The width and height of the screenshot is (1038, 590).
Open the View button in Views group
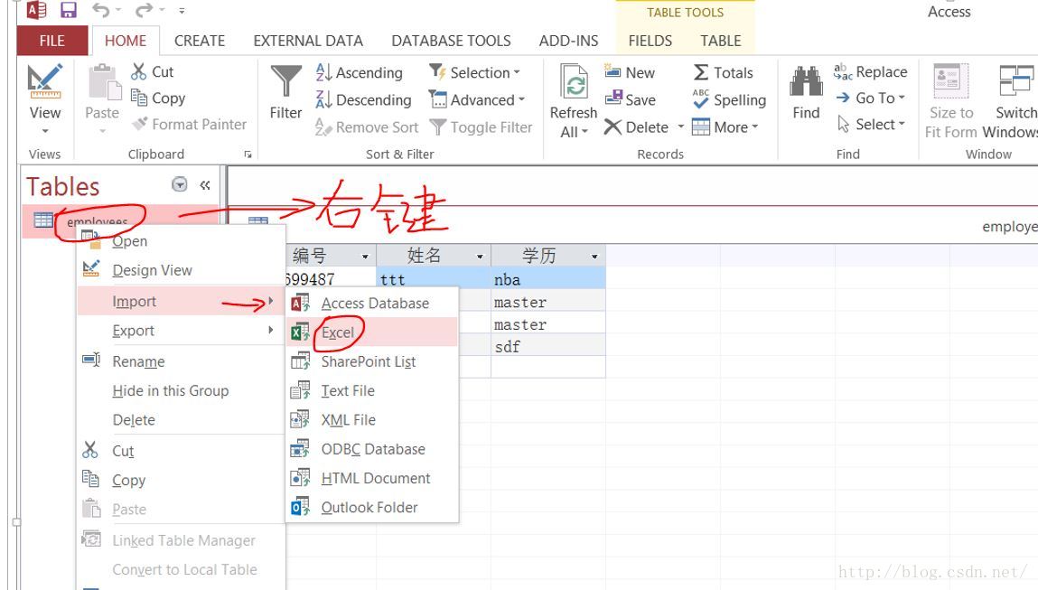pos(45,98)
